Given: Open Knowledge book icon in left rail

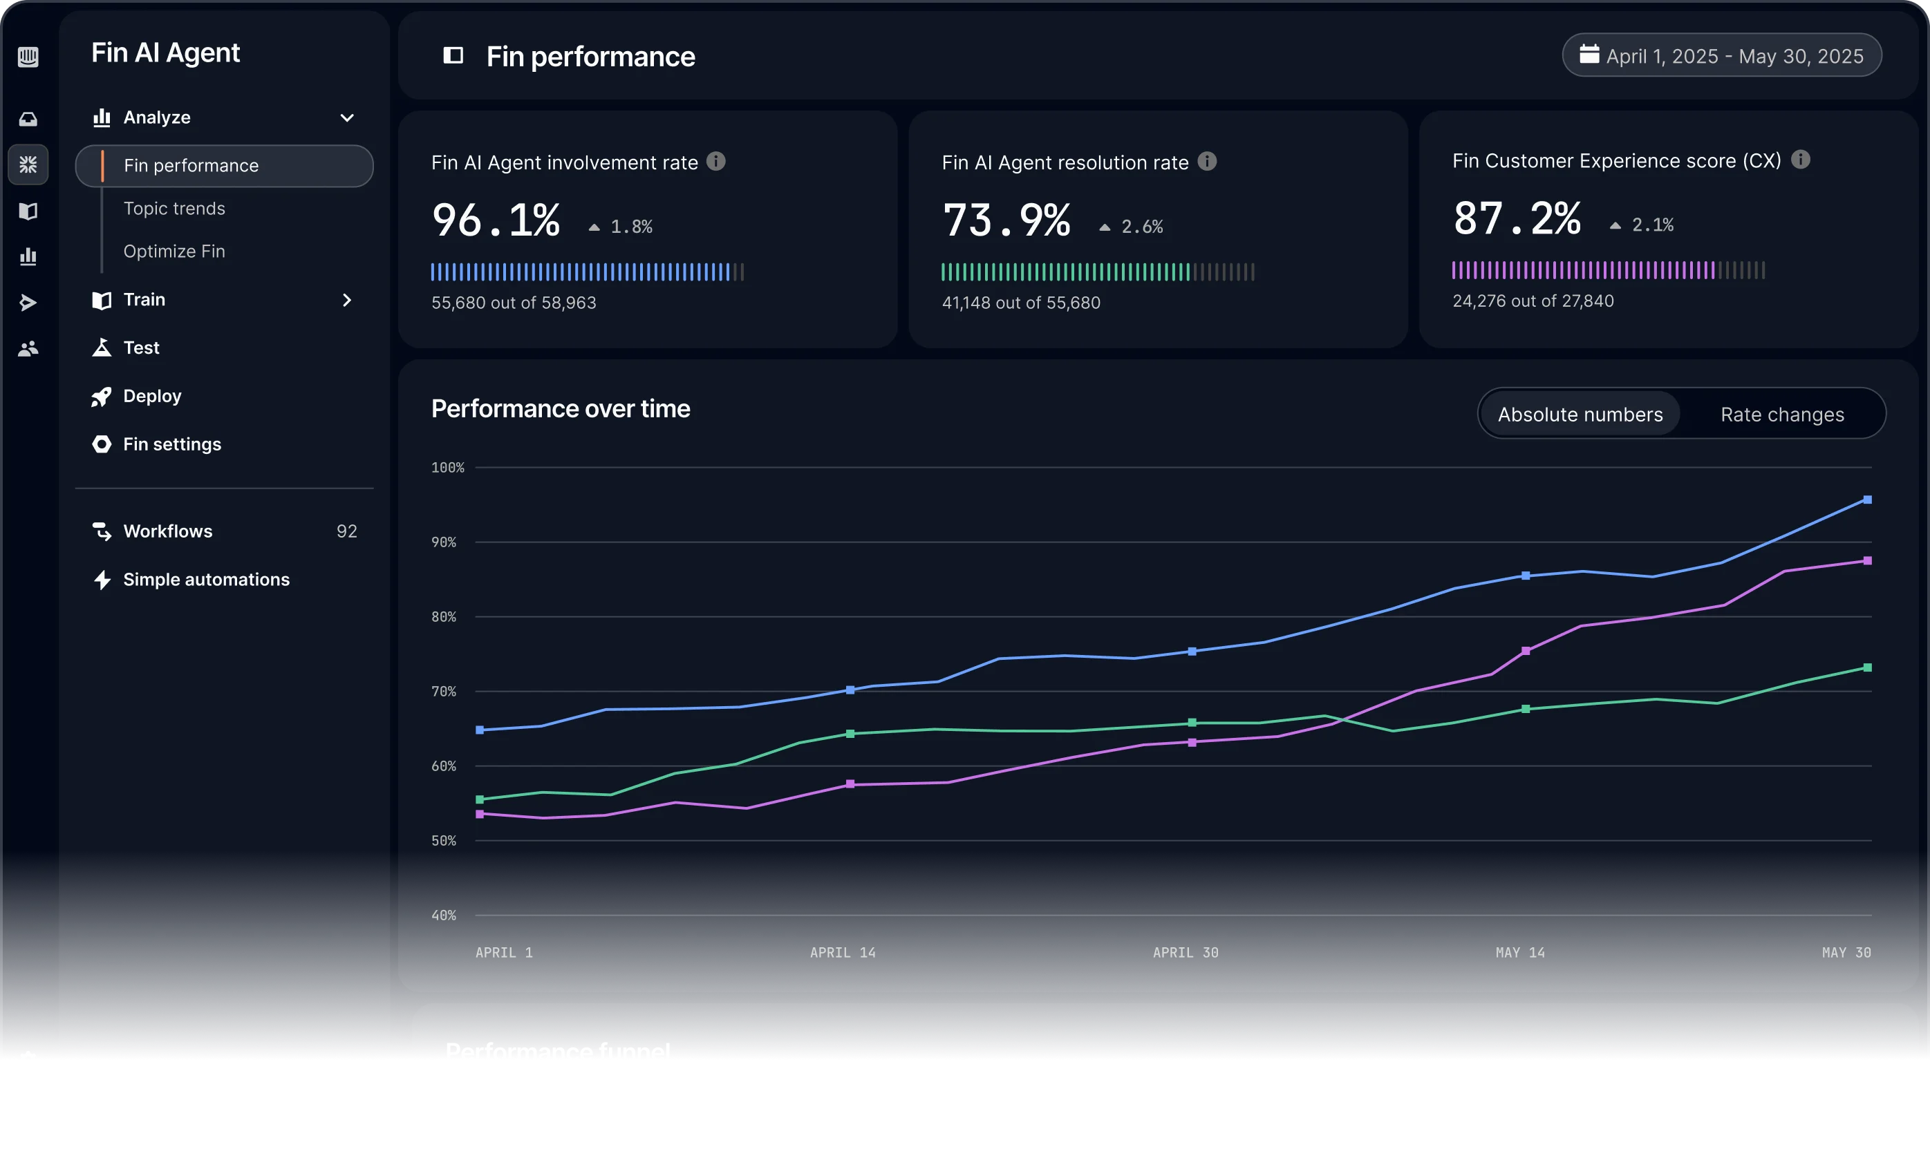Looking at the screenshot, I should [x=28, y=211].
